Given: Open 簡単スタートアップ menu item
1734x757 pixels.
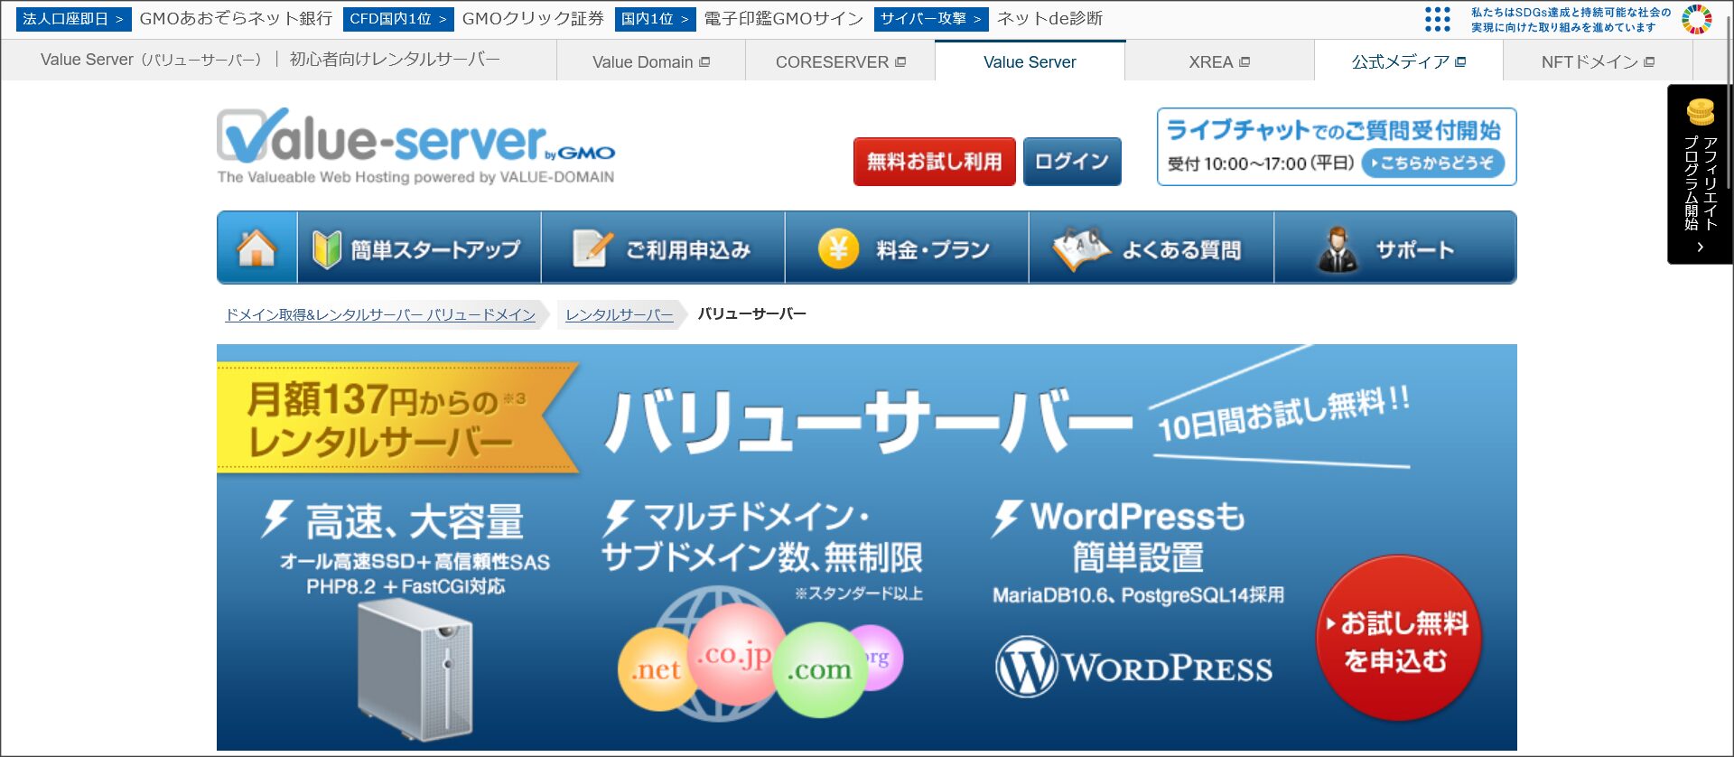Looking at the screenshot, I should pos(419,248).
